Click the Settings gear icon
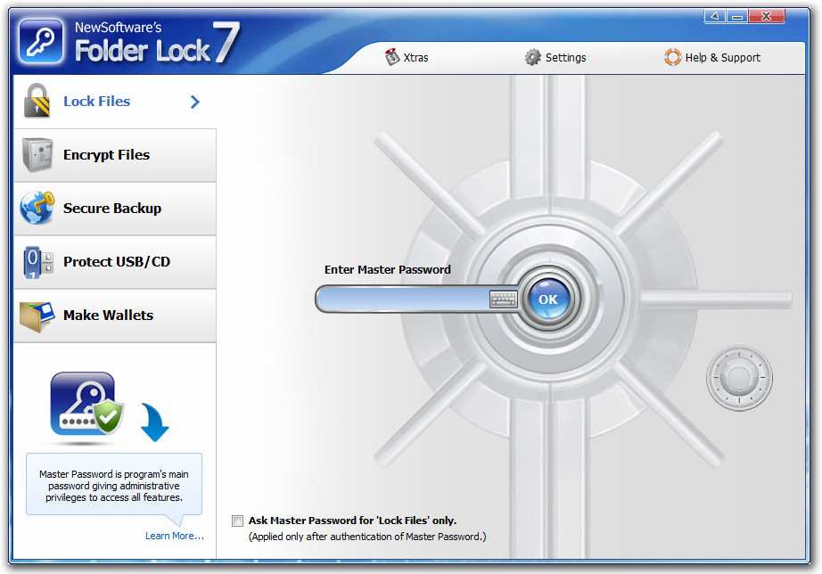Screen dimensions: 822x574 click(x=532, y=57)
